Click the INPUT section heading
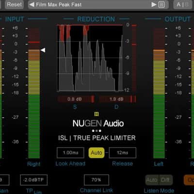The width and height of the screenshot is (194, 194). tap(15, 19)
